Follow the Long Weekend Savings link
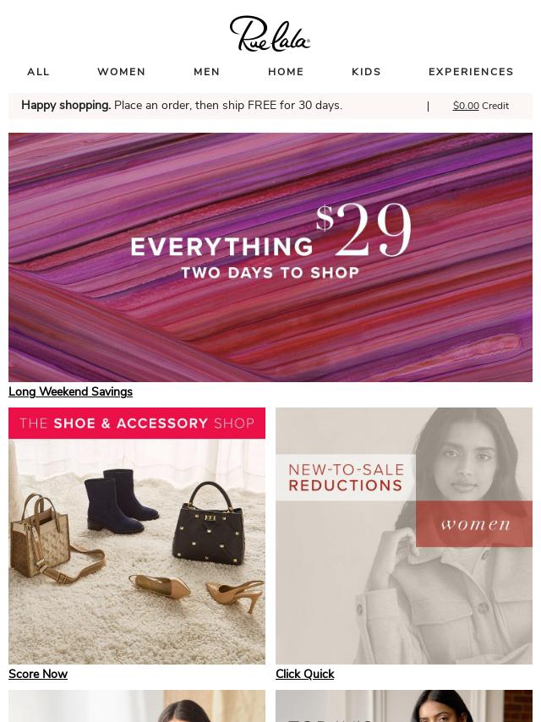 [x=70, y=391]
